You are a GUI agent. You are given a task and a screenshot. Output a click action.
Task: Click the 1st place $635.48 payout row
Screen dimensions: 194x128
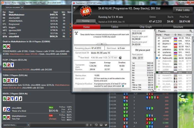(x=142, y=63)
